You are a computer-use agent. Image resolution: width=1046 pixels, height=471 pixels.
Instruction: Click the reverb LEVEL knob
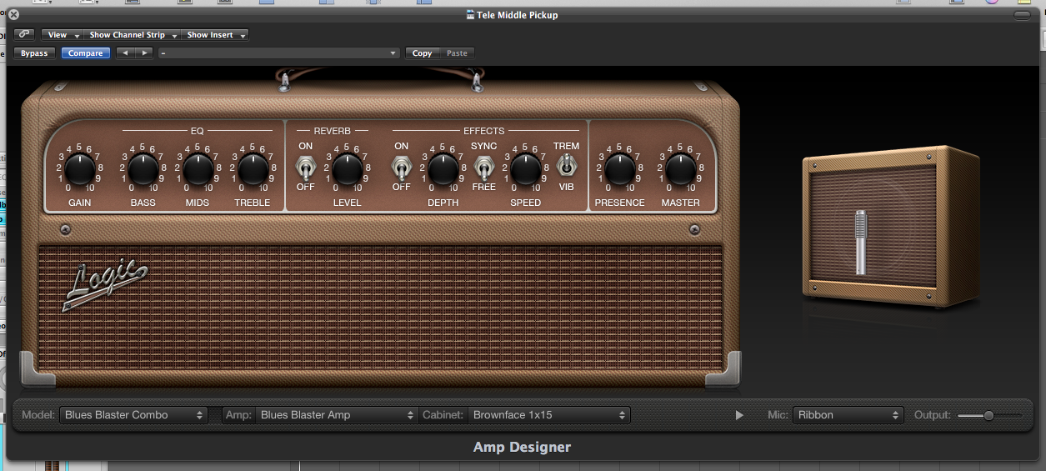coord(347,171)
